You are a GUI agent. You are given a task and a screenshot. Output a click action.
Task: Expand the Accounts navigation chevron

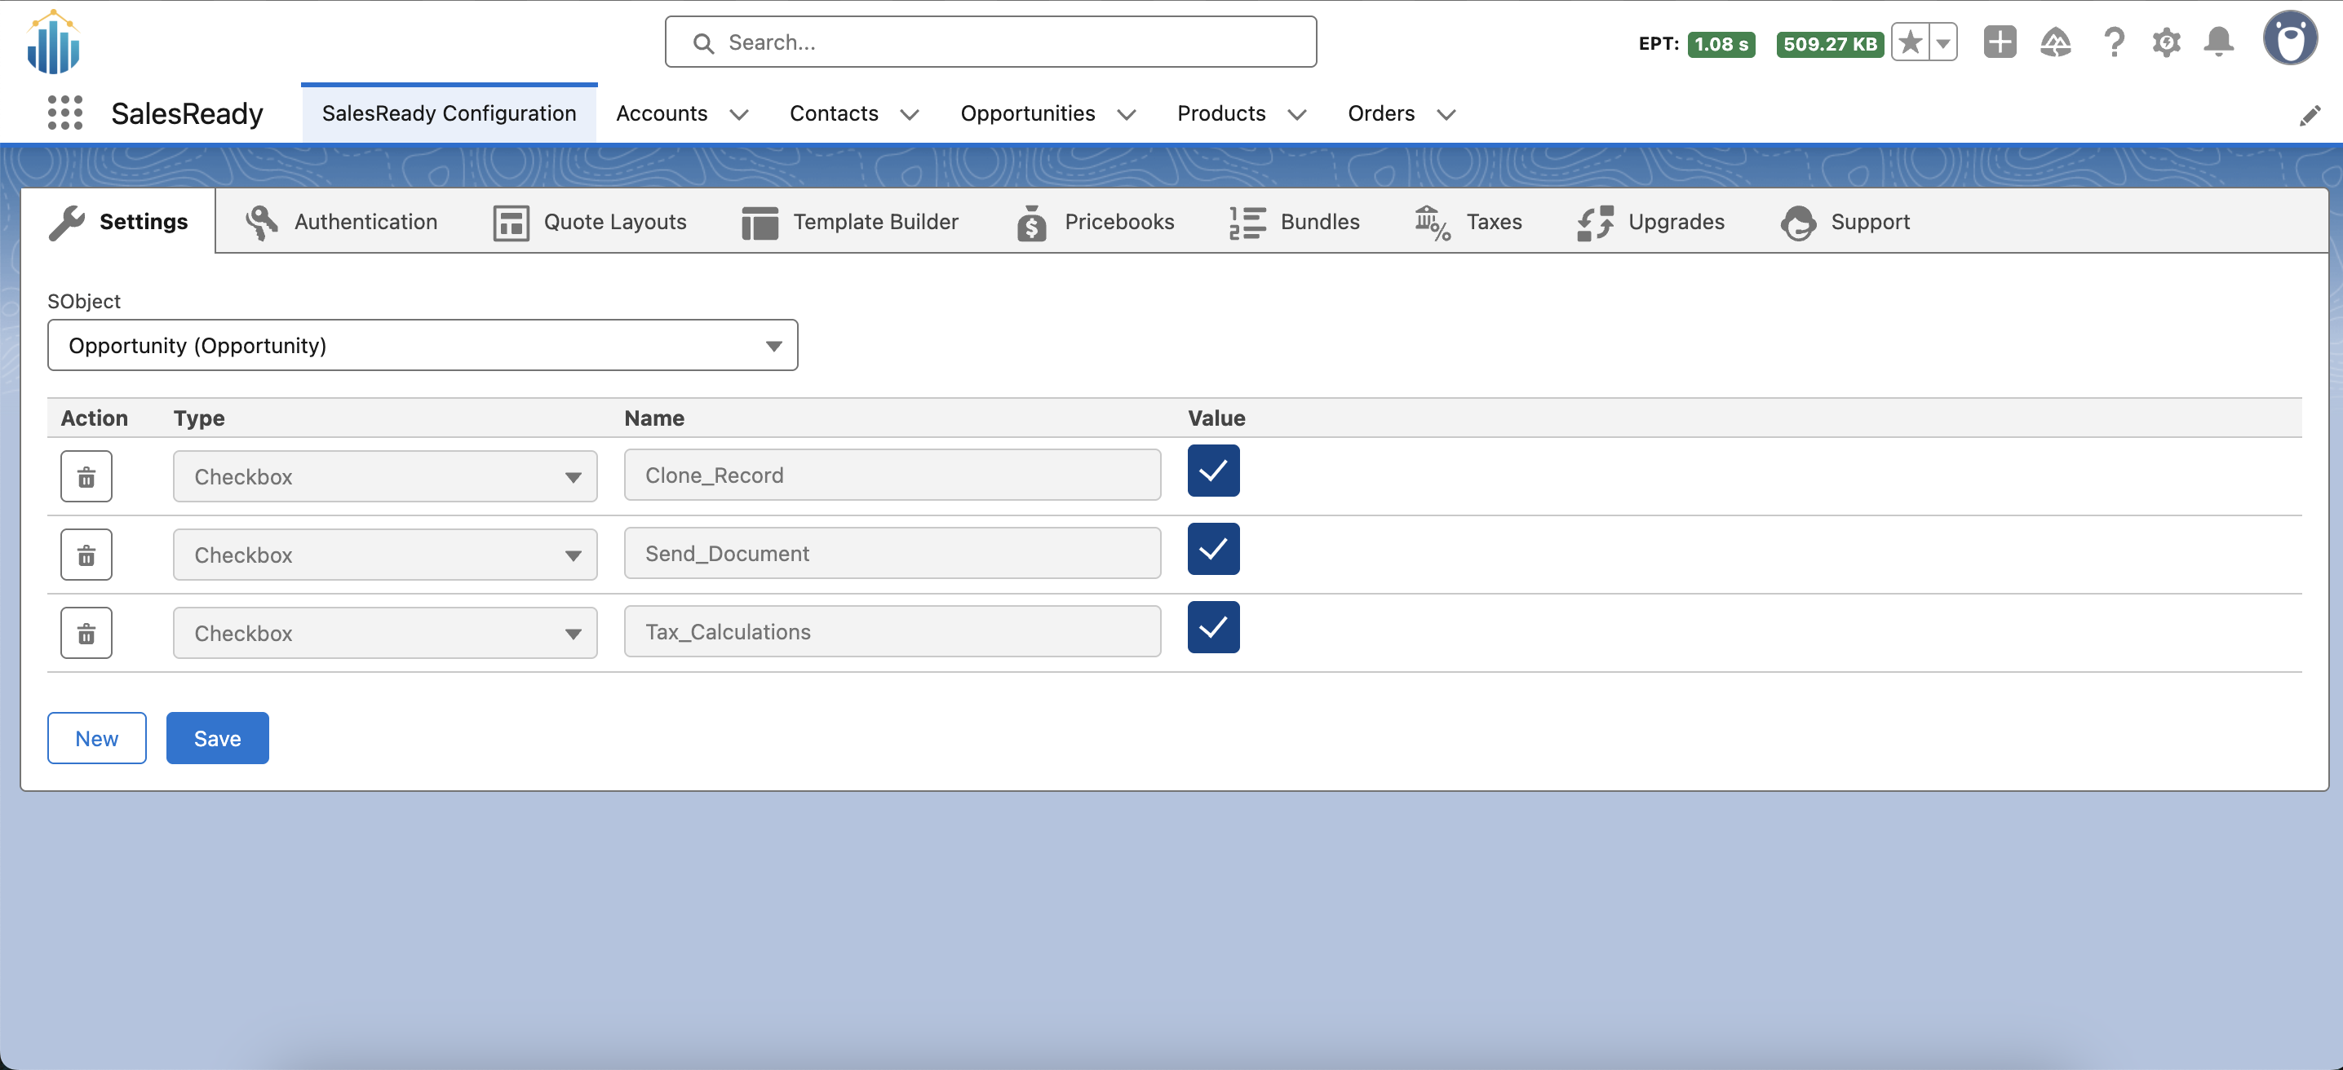click(738, 114)
